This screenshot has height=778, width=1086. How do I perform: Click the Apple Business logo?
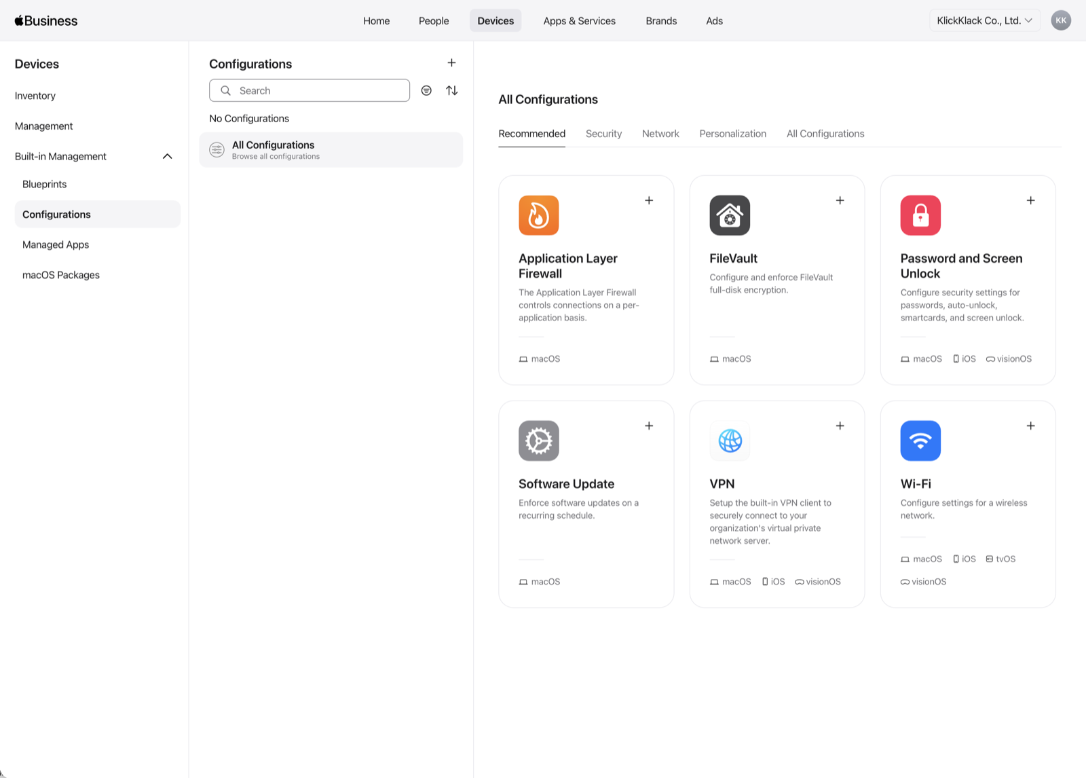pyautogui.click(x=45, y=20)
